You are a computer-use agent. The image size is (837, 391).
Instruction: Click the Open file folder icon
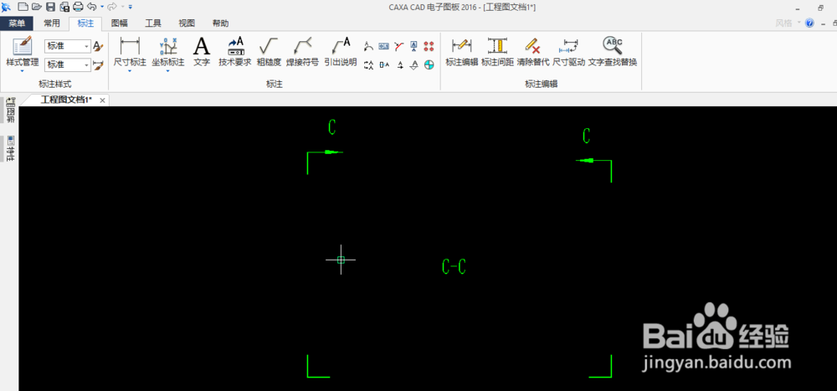tap(36, 7)
